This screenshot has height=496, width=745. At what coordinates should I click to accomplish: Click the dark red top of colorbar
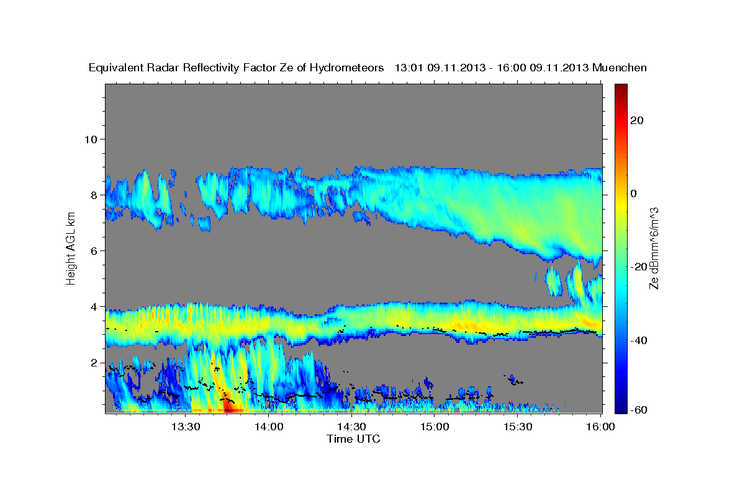click(x=620, y=88)
